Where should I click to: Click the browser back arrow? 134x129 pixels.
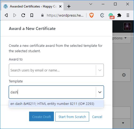coord(6,15)
